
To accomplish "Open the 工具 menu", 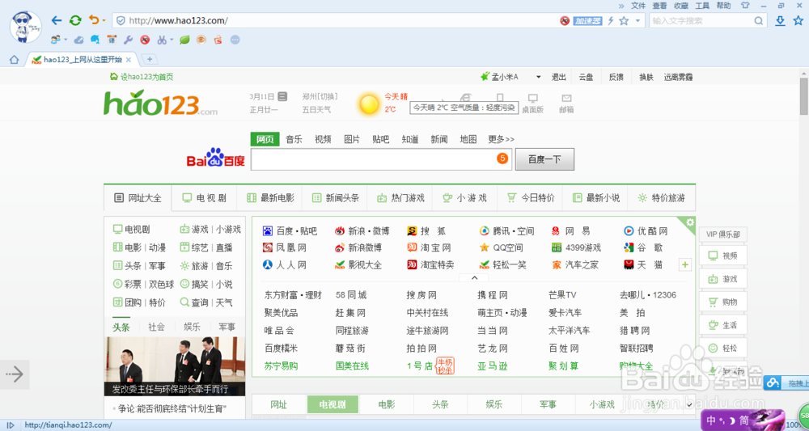I will 702,6.
